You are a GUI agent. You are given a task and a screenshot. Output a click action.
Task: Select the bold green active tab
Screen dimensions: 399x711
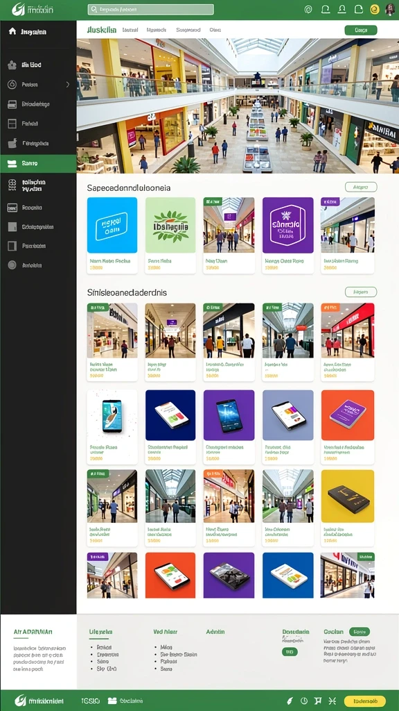tap(102, 30)
